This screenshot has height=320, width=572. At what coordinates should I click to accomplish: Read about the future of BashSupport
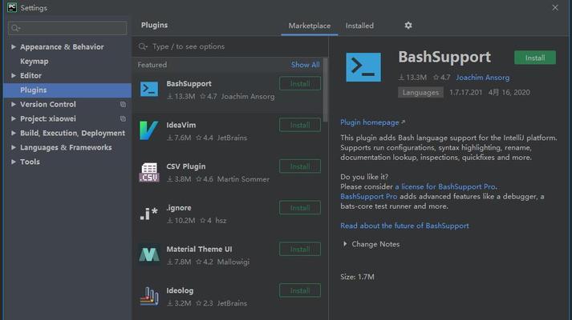click(404, 226)
